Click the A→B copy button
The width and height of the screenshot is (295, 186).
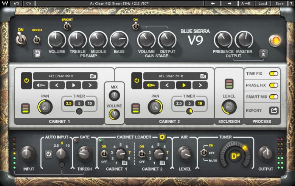point(246,3)
